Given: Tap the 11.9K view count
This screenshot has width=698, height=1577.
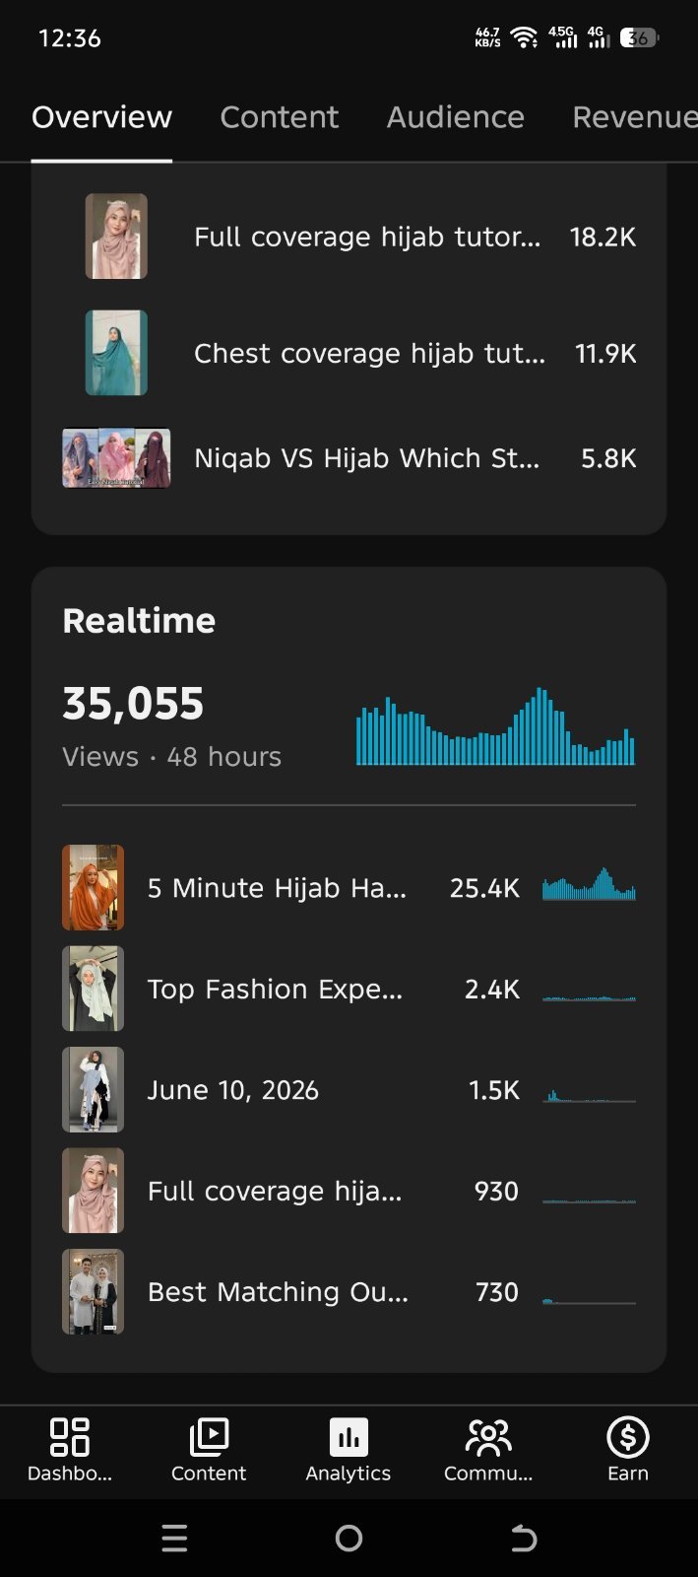Looking at the screenshot, I should coord(605,353).
